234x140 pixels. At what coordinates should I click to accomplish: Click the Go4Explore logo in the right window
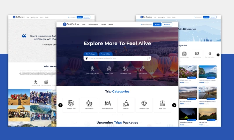pos(146,17)
